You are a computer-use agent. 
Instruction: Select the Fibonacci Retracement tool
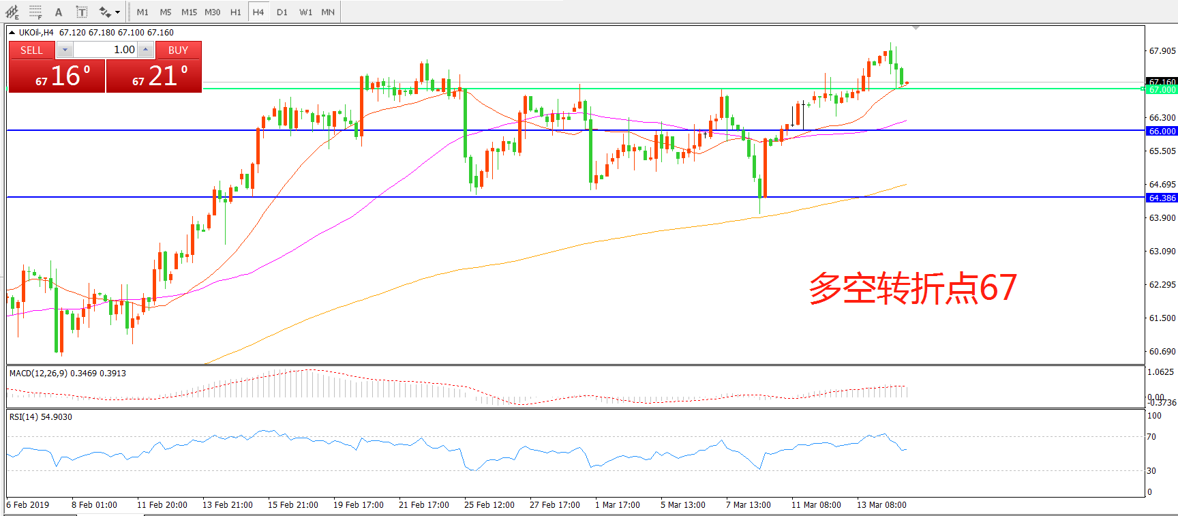click(35, 12)
